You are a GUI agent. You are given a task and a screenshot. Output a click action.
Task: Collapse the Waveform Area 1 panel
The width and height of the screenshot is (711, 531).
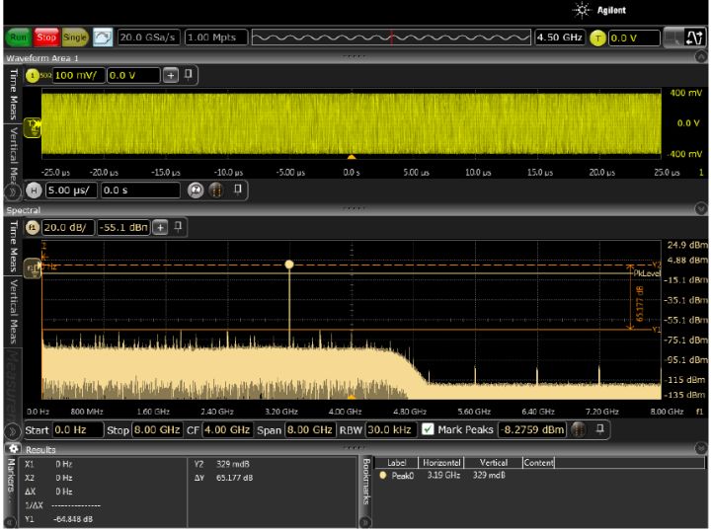point(701,58)
